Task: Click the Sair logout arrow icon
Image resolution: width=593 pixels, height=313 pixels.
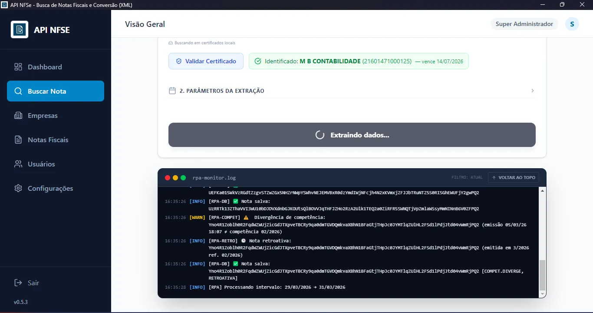Action: (18, 283)
